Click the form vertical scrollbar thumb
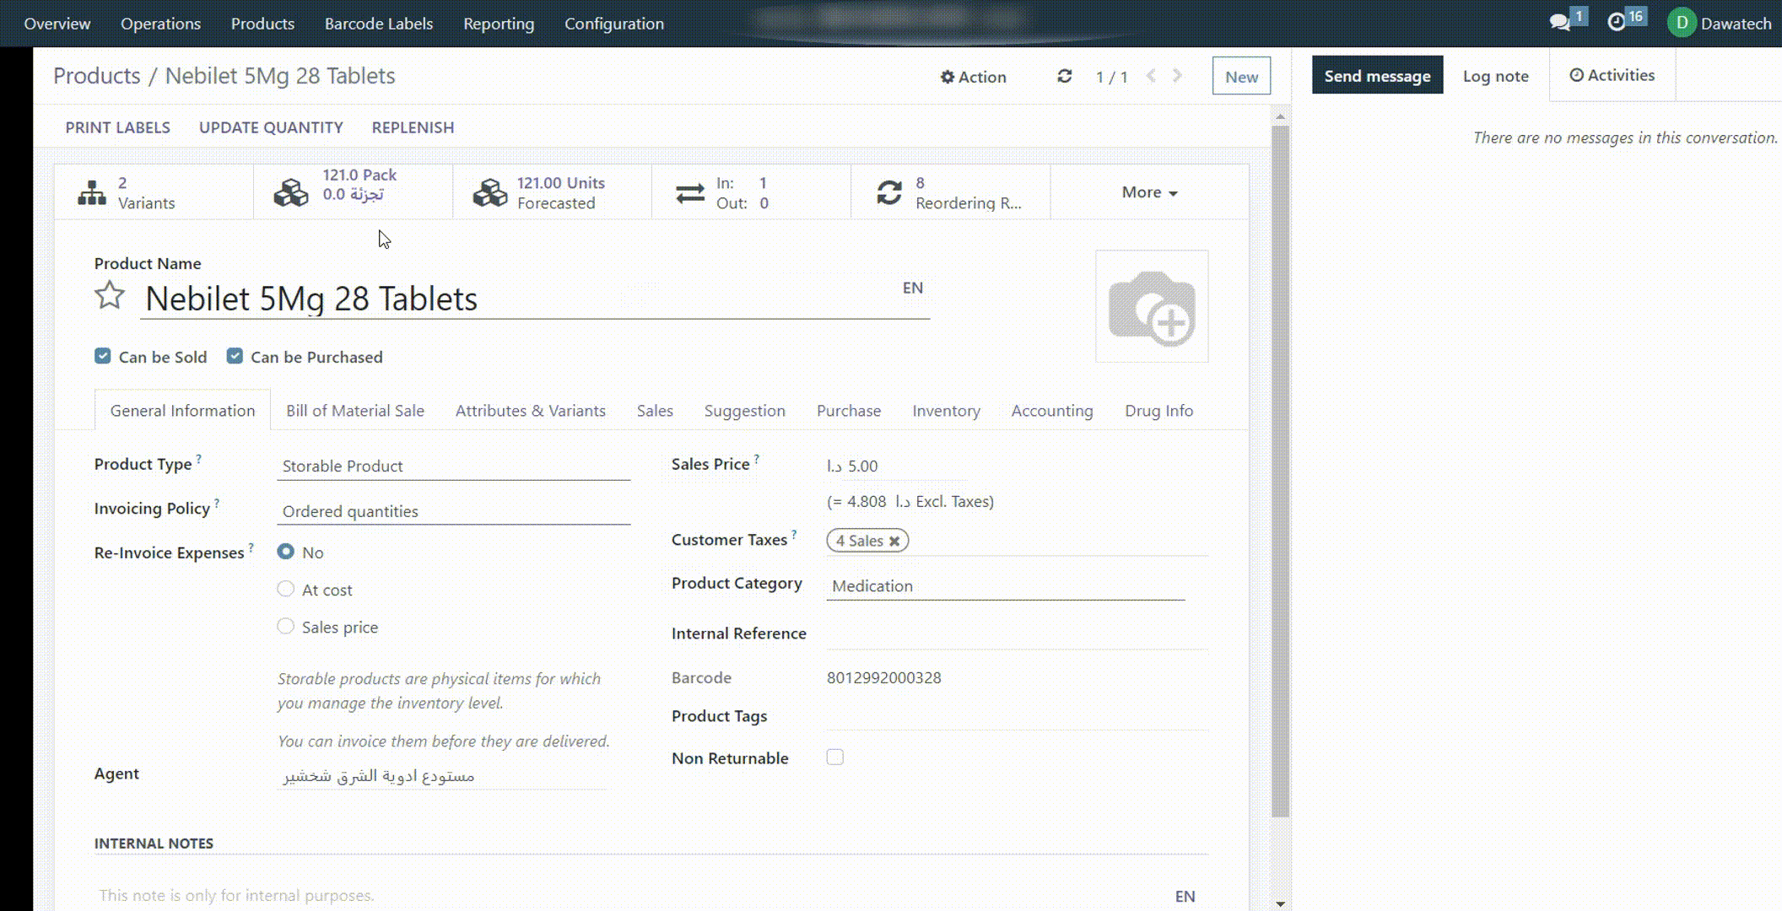 click(x=1280, y=471)
